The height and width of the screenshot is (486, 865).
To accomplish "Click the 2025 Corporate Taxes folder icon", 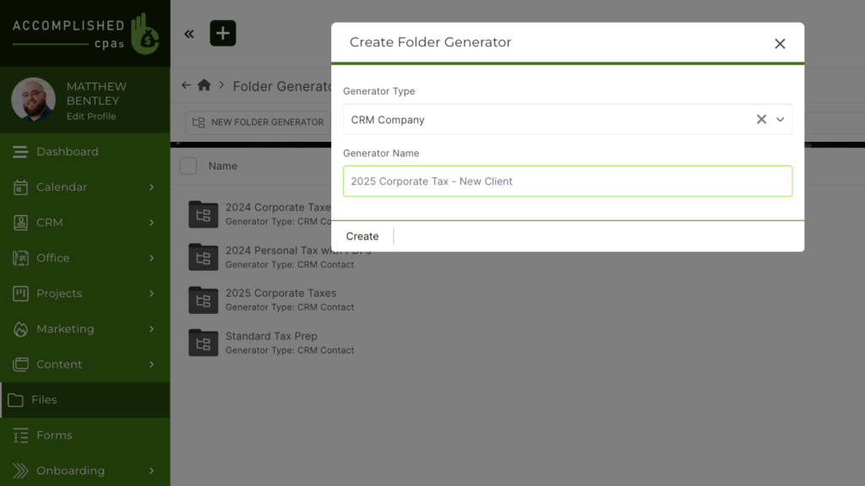I will pyautogui.click(x=203, y=300).
